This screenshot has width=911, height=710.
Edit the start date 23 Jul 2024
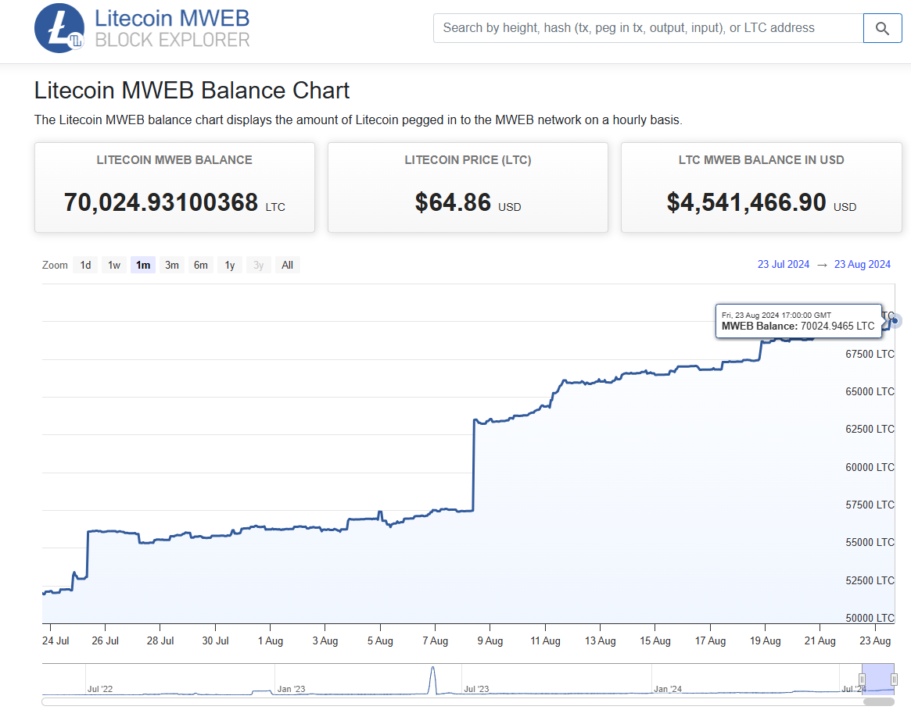point(784,265)
